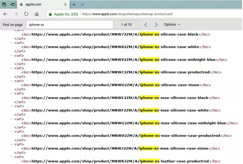The height and width of the screenshot is (164, 243).
Task: Click the '1 of 70' match counter
Action: click(126, 25)
